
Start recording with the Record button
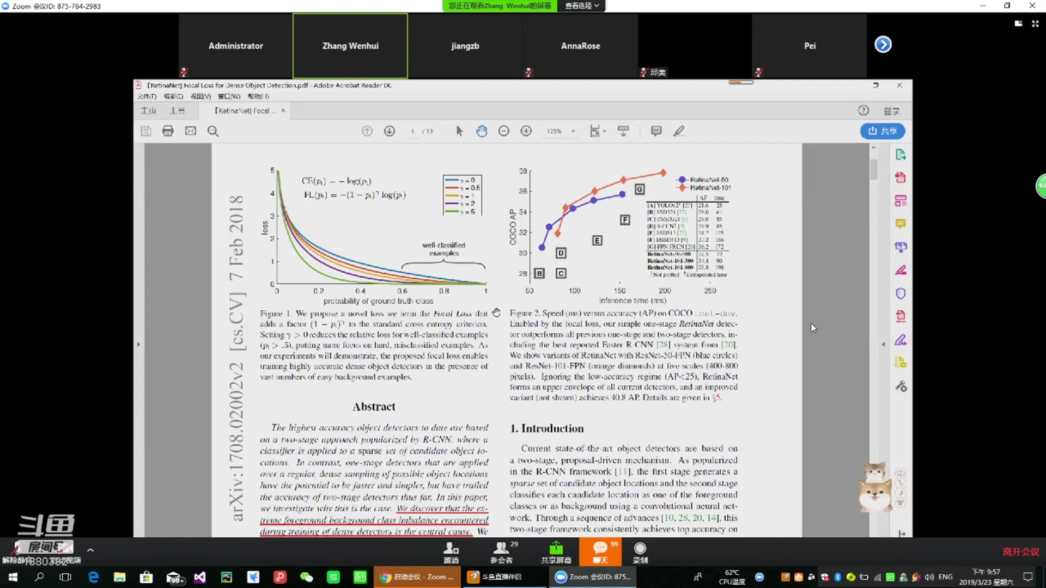[x=640, y=552]
